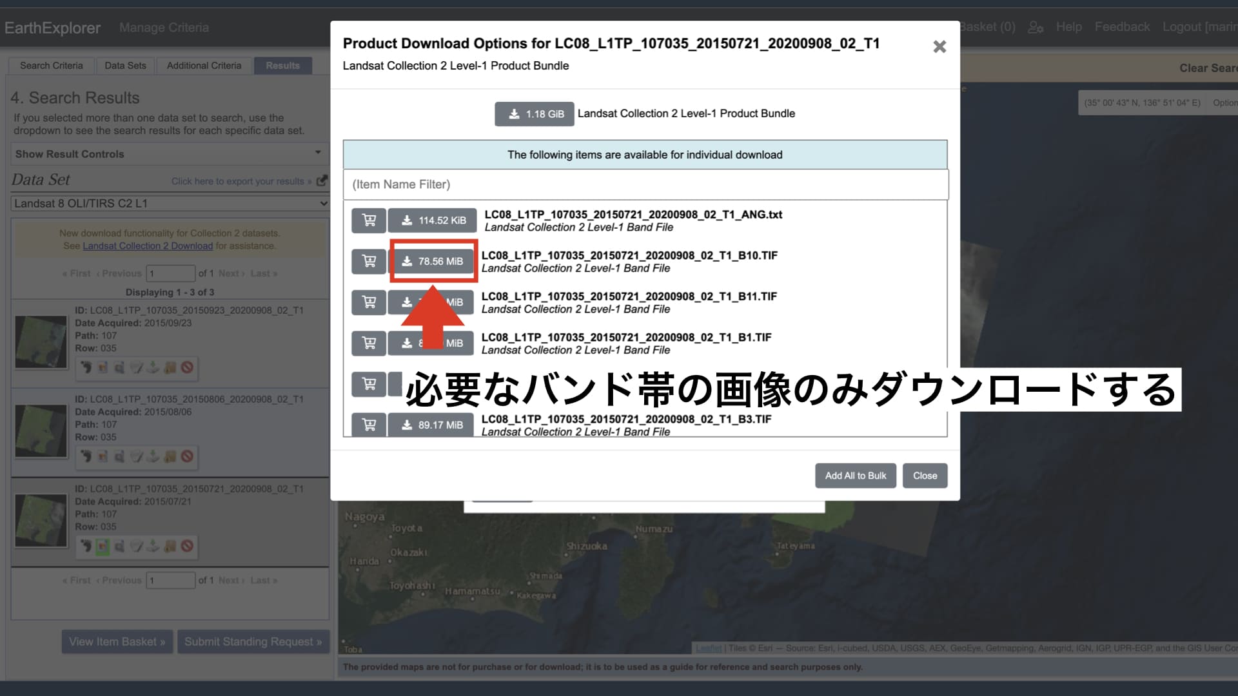Select the Results tab
Screen dimensions: 1238x696
(x=282, y=66)
